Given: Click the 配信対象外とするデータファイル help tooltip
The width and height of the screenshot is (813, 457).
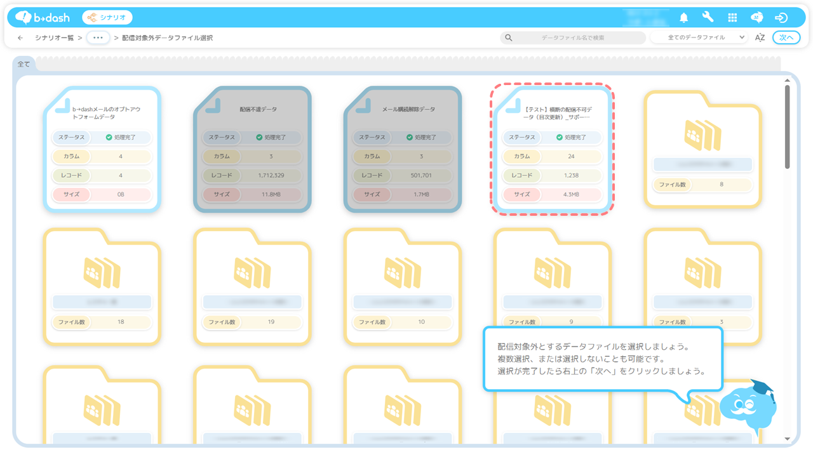Looking at the screenshot, I should point(603,359).
